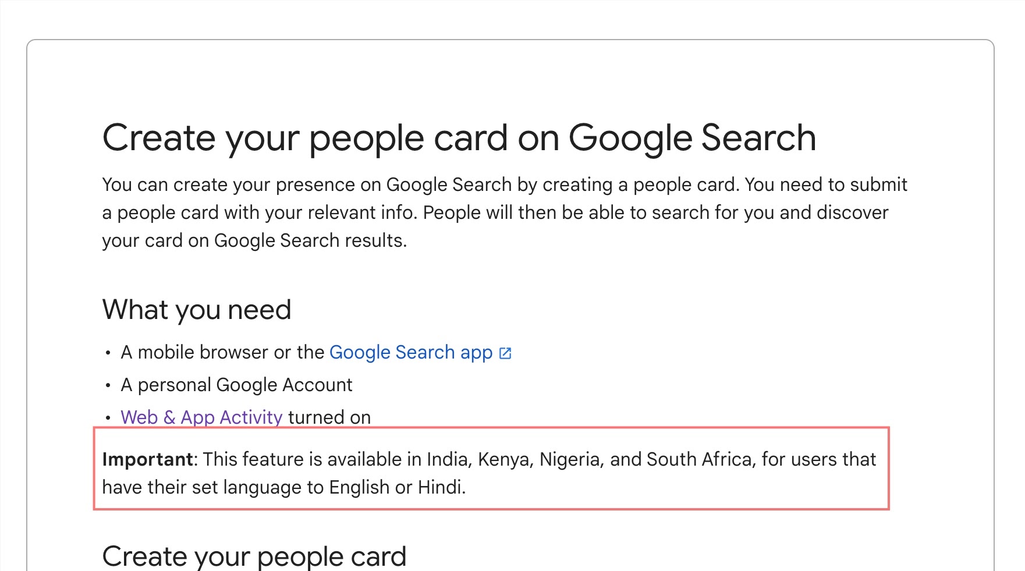The width and height of the screenshot is (1025, 571).
Task: Open the Google Search app link
Action: pyautogui.click(x=411, y=353)
